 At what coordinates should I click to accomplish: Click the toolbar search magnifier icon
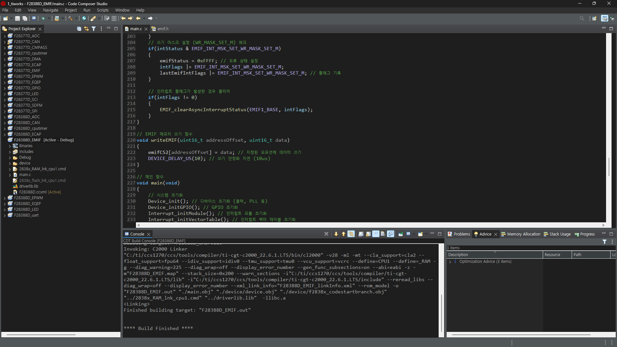[x=582, y=18]
